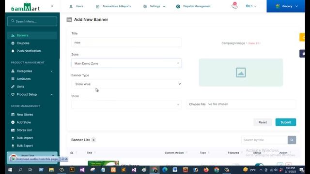310x174 pixels.
Task: Open Adobe Illustrator from the taskbar
Action: pos(72,170)
